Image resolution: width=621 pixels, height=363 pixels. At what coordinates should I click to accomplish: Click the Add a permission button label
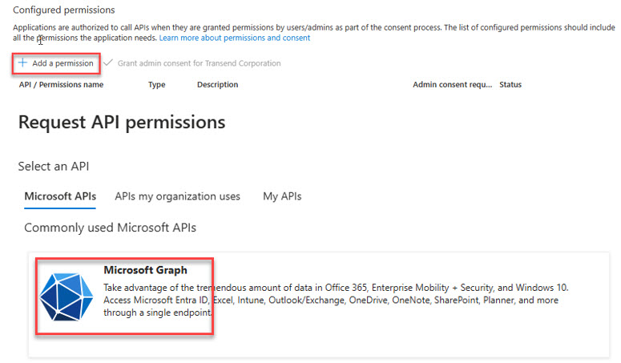63,63
